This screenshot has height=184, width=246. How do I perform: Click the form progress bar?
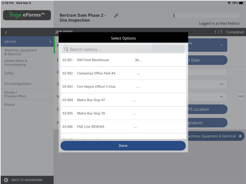pyautogui.click(x=207, y=16)
